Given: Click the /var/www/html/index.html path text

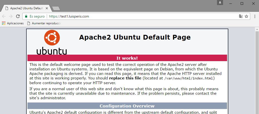Looking at the screenshot, I should tap(189, 78).
